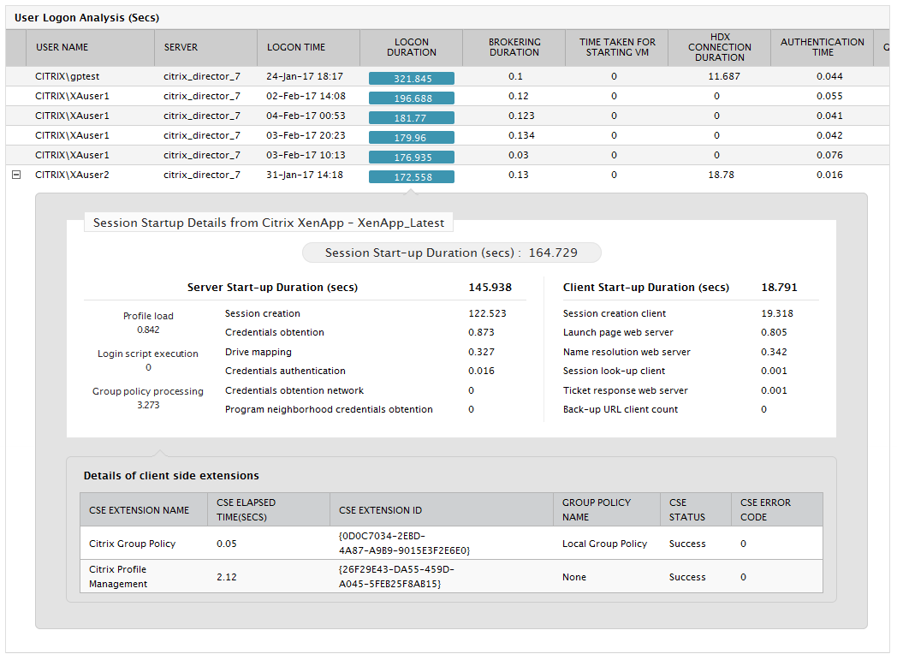Click the 176.935 logon duration bar
Image resolution: width=897 pixels, height=654 pixels.
(412, 157)
